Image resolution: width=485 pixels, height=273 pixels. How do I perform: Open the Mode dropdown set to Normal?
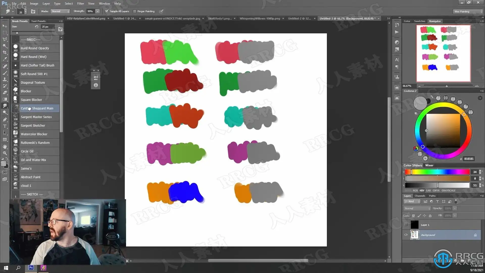click(60, 11)
